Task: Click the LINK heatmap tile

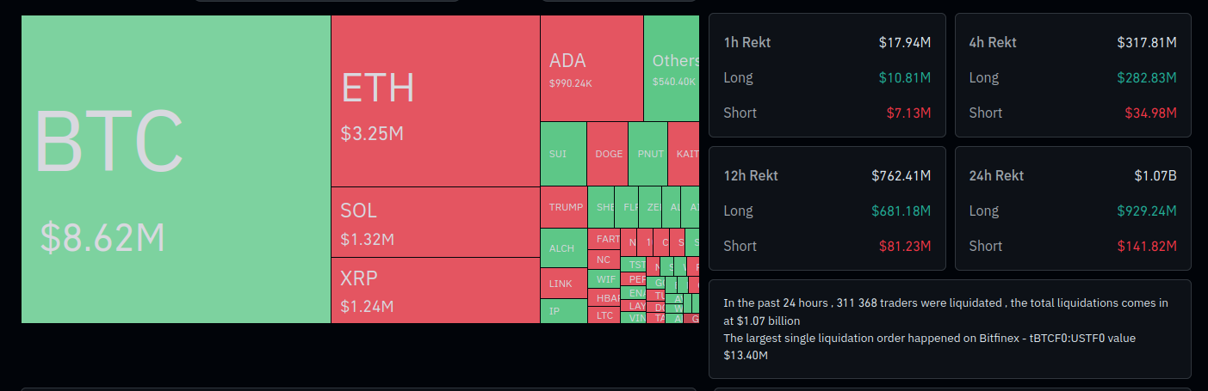Action: 563,283
